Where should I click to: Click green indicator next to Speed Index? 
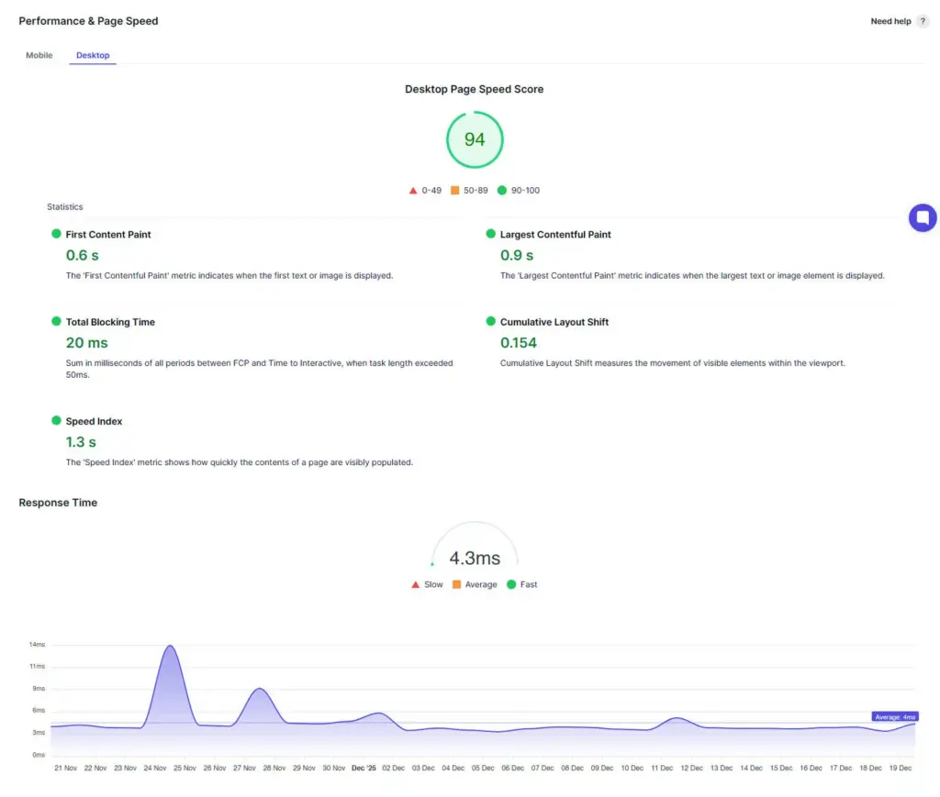coord(57,421)
